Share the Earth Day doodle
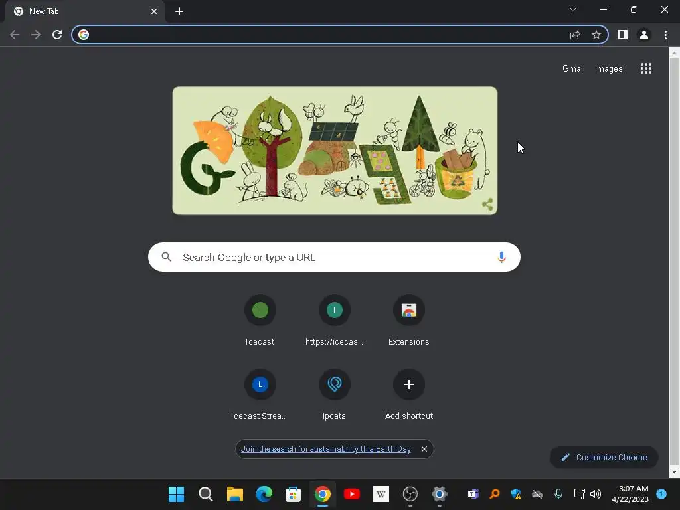This screenshot has width=680, height=510. [x=487, y=205]
